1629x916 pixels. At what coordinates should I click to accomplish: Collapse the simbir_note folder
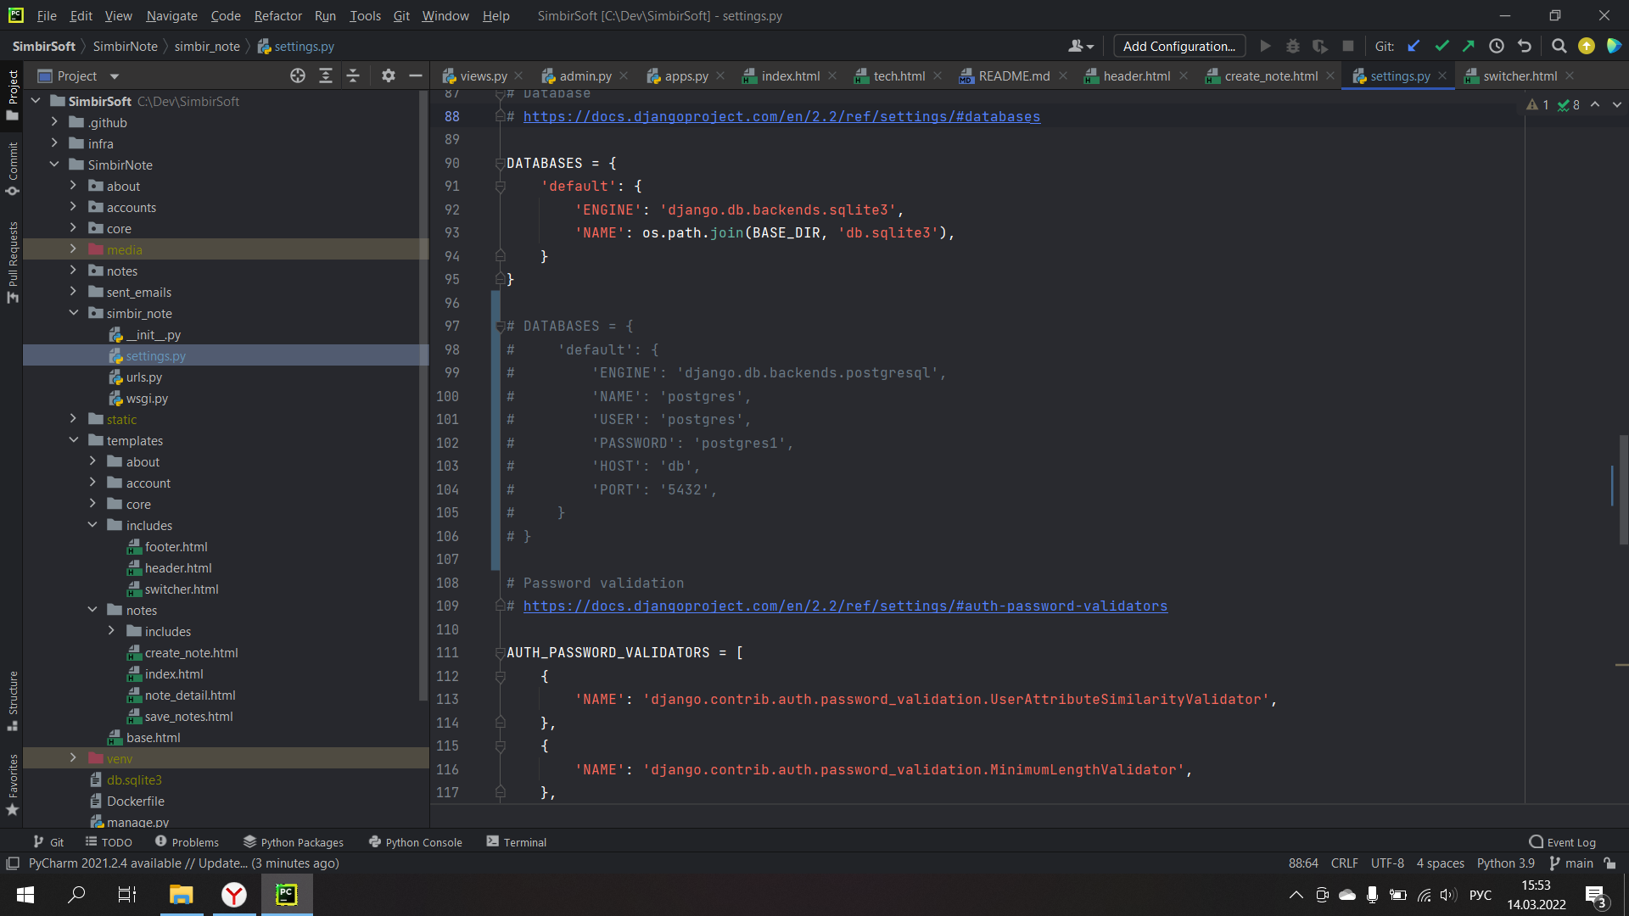click(75, 313)
